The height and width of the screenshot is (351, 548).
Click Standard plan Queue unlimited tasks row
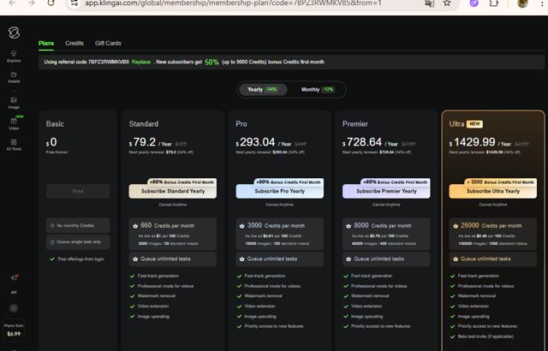[173, 259]
